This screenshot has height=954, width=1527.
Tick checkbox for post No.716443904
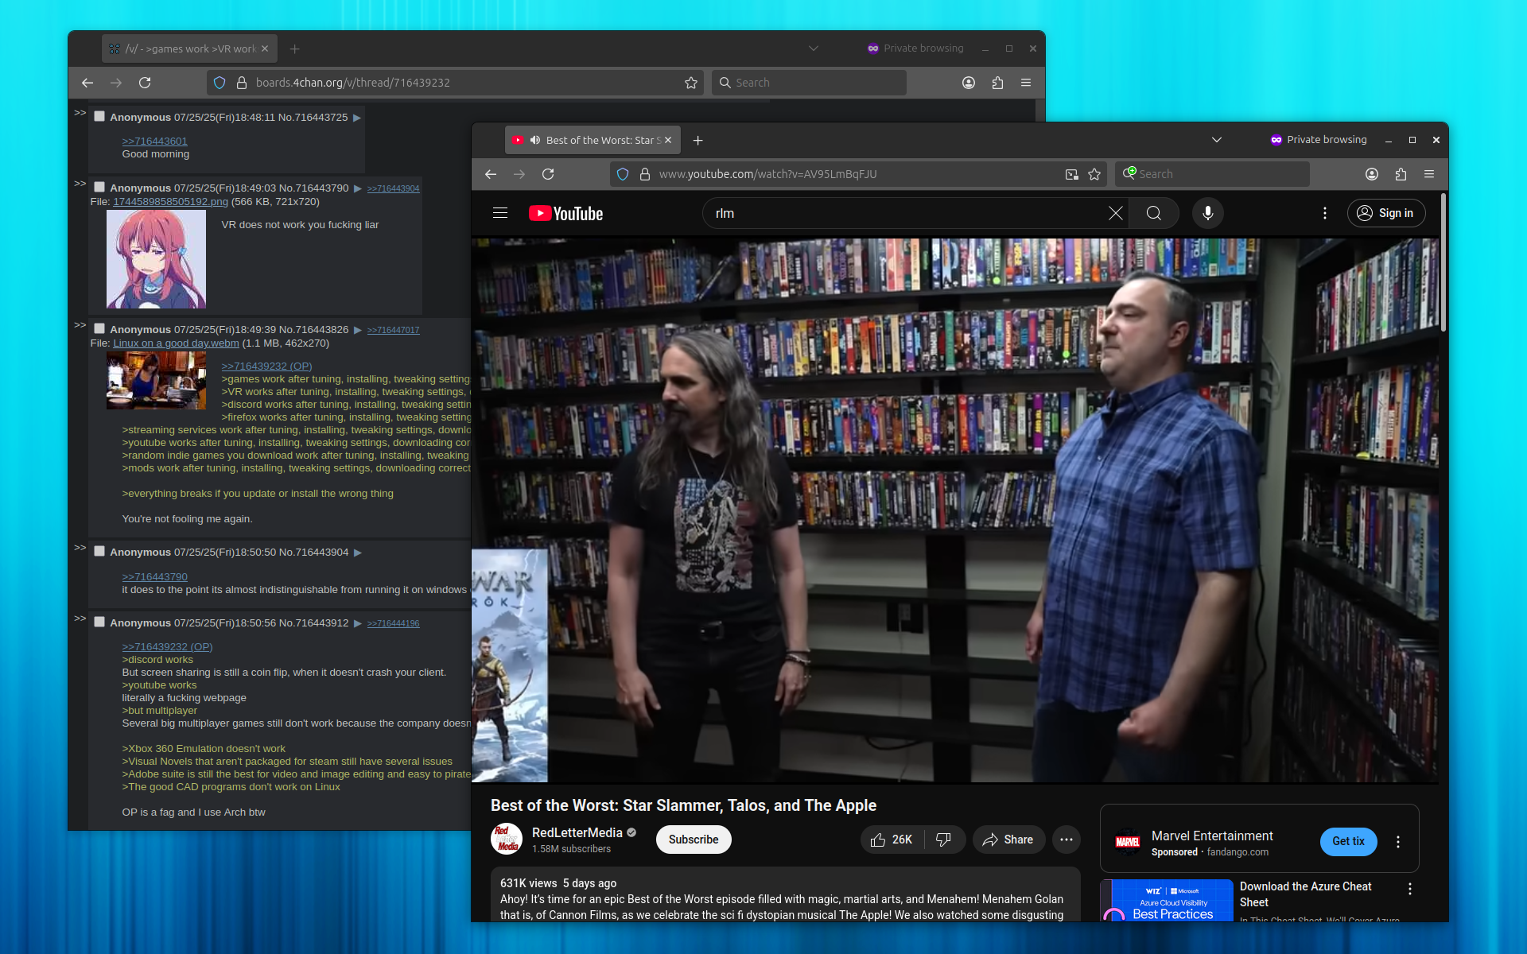click(99, 551)
